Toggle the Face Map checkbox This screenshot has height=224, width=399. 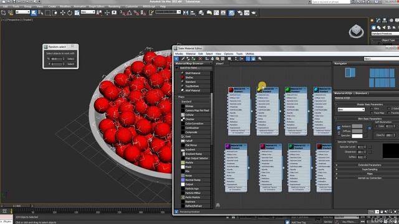click(372, 113)
